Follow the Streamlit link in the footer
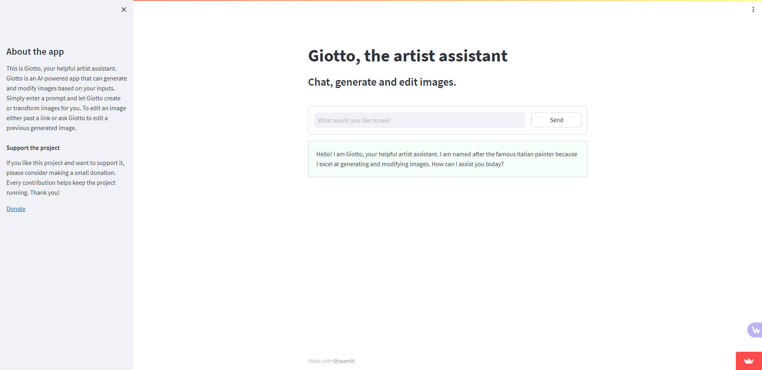Viewport: 762px width, 370px height. coord(344,361)
